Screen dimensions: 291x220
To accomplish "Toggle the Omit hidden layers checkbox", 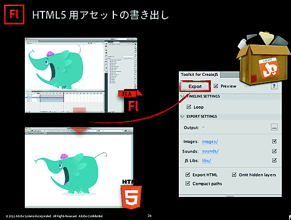I will click(x=234, y=174).
